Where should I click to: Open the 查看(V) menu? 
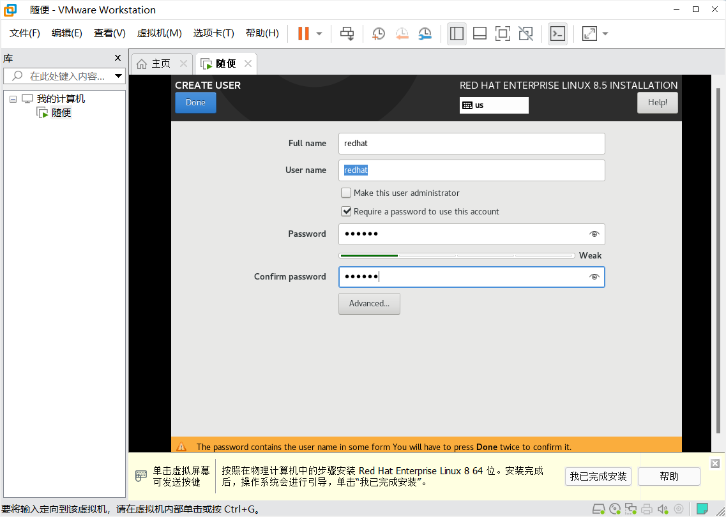click(109, 33)
